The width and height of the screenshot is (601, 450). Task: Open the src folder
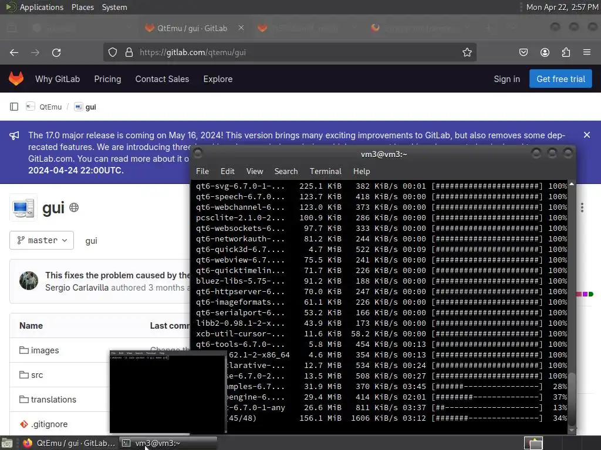click(x=37, y=375)
